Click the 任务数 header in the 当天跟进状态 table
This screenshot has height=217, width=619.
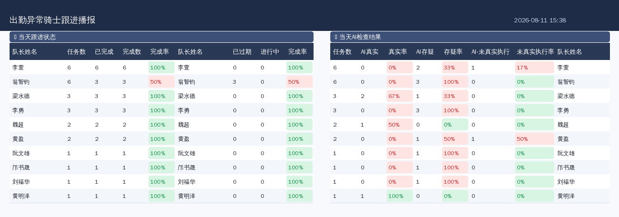(76, 51)
